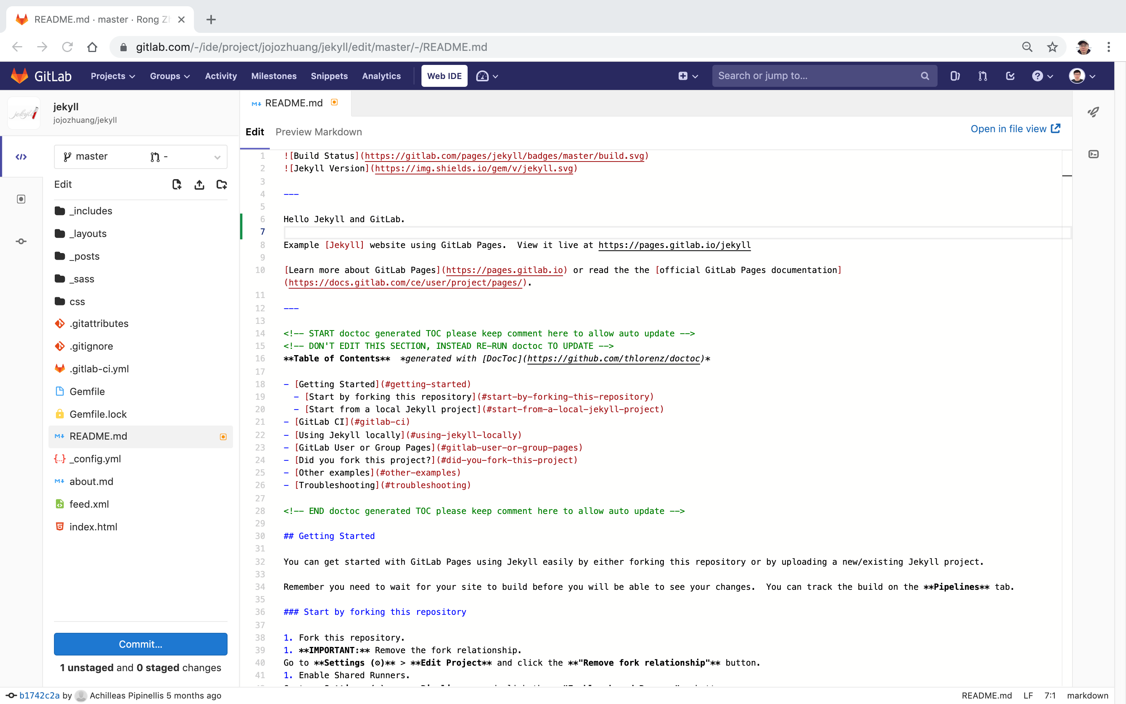Click the jojozhuang/jekyll project path

point(85,120)
